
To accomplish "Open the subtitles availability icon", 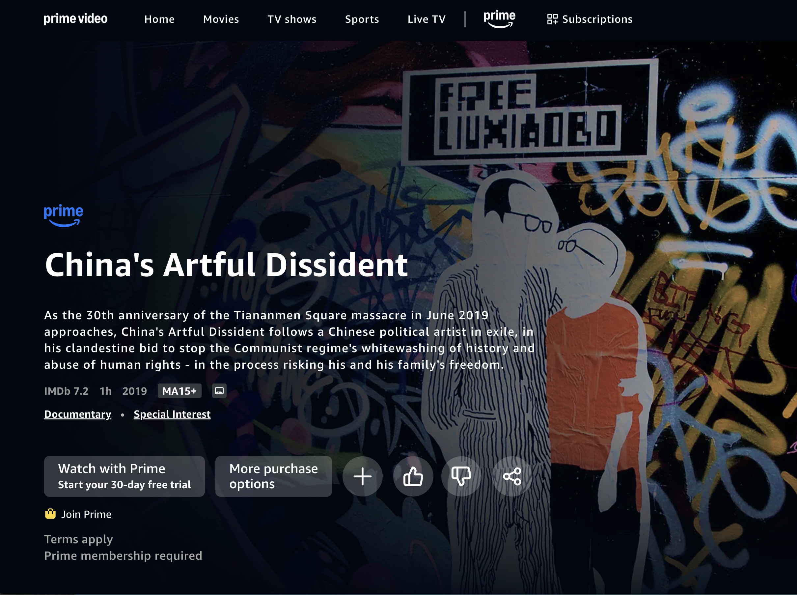I will [218, 391].
